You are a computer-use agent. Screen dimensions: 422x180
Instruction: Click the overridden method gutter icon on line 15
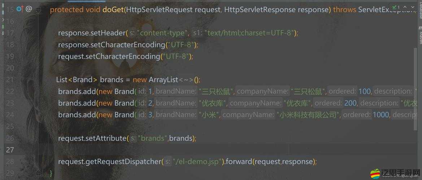(x=19, y=9)
